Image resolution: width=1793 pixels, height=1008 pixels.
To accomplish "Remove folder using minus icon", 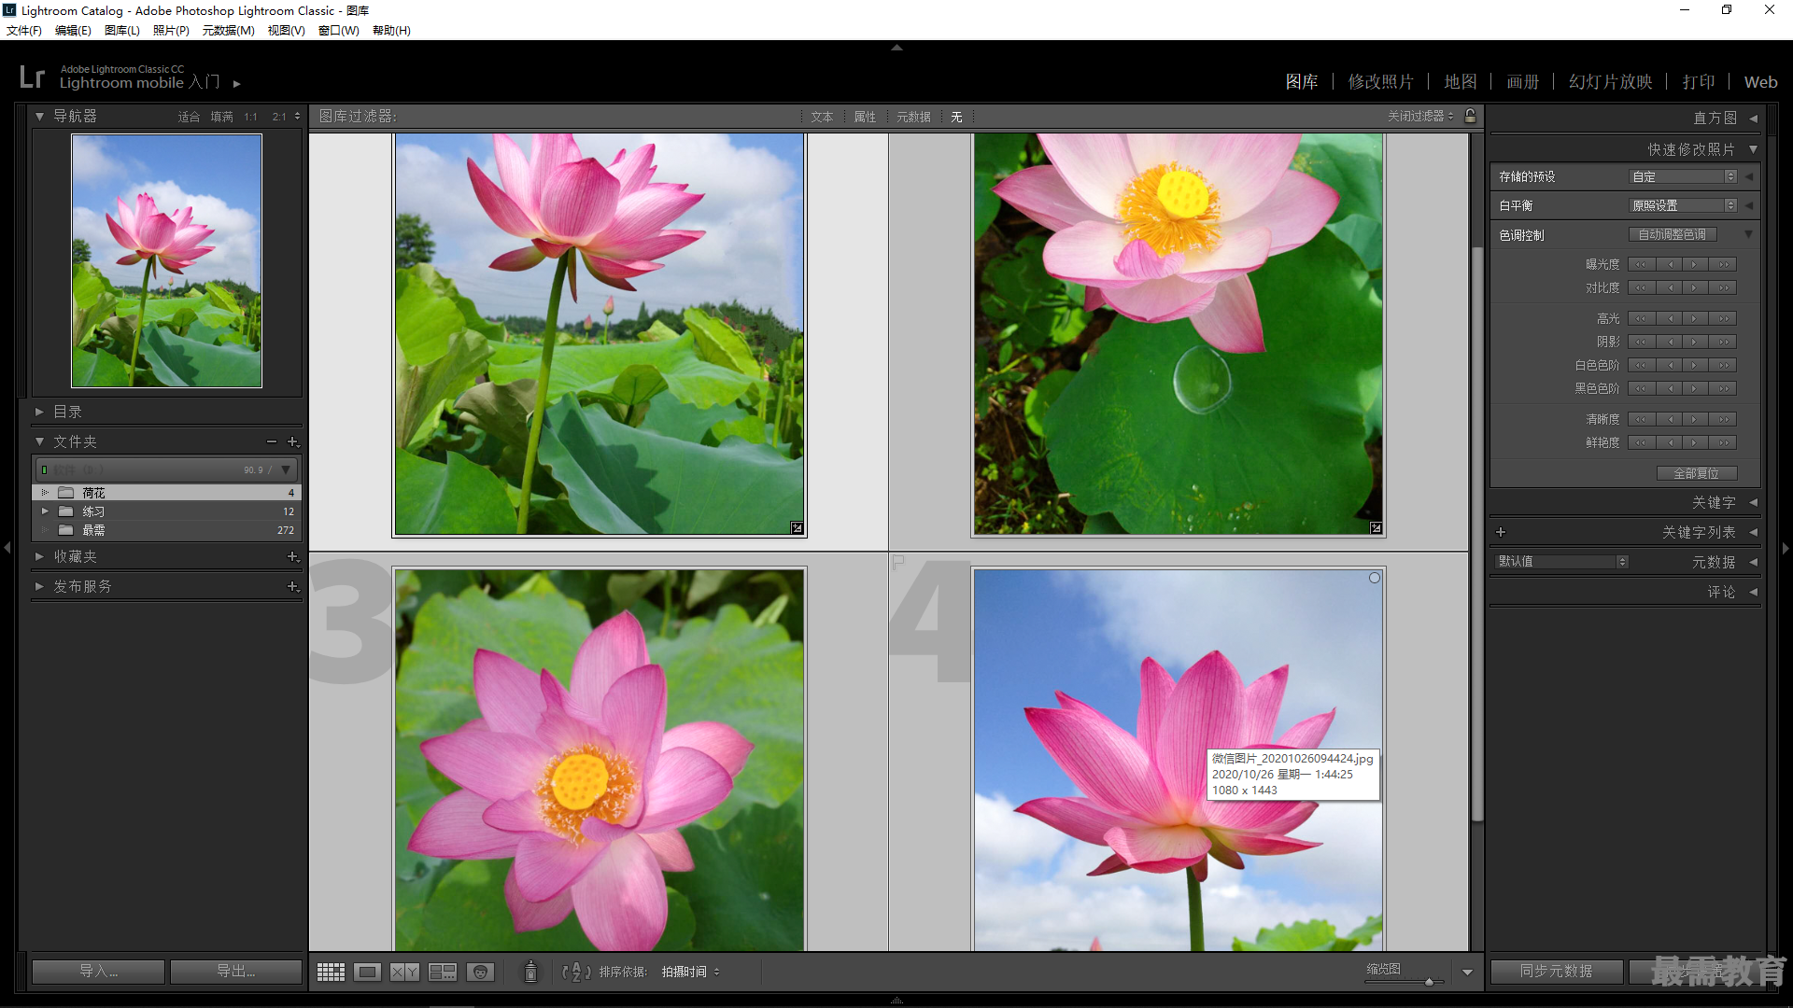I will pyautogui.click(x=272, y=441).
